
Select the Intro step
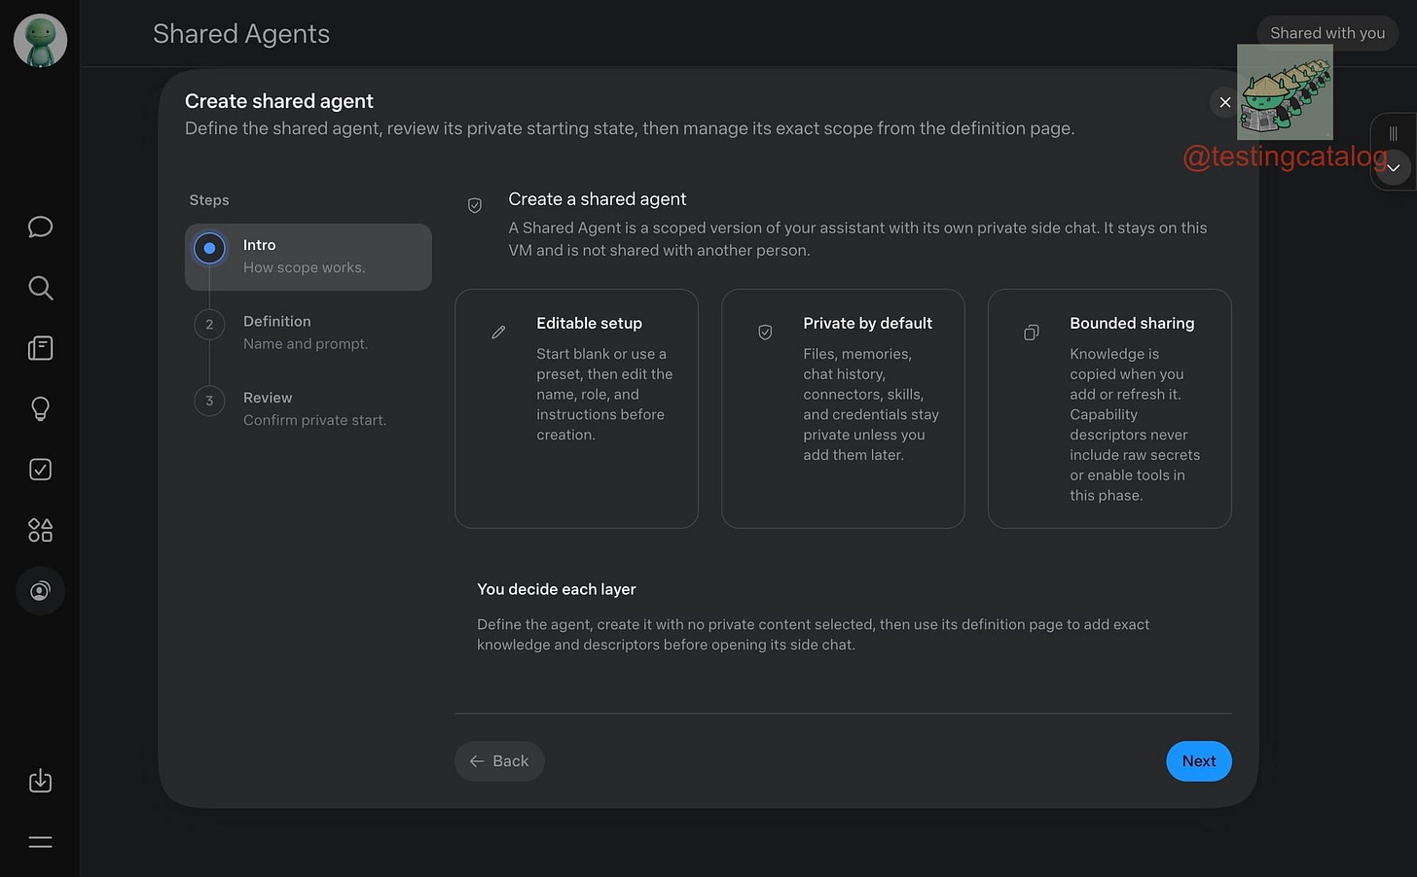[x=308, y=257]
